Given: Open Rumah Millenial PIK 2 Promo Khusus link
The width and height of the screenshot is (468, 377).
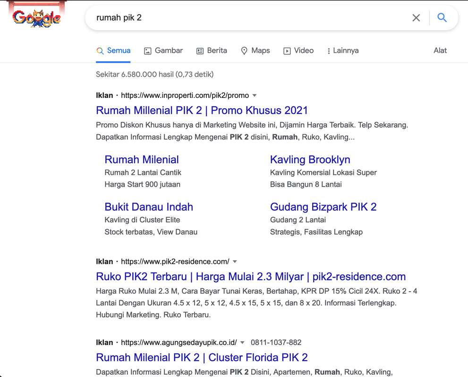Looking at the screenshot, I should click(202, 110).
